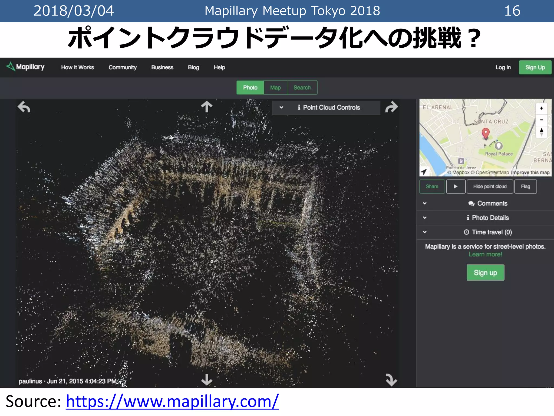Zoom out on the mini map

point(541,120)
